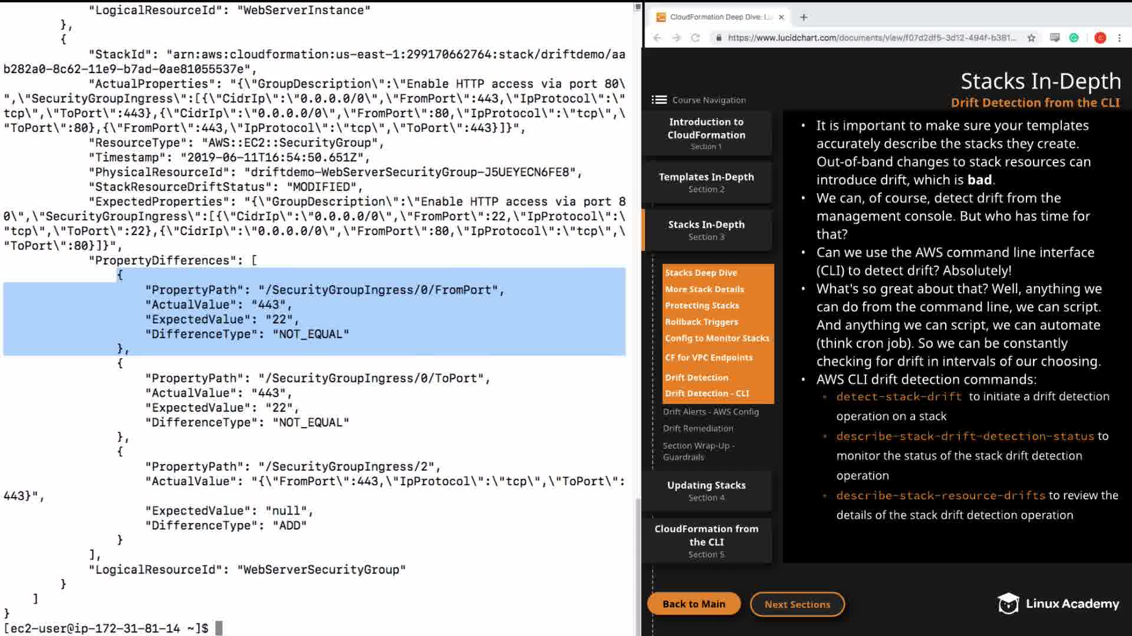The image size is (1132, 636).
Task: Click the green circular extension icon
Action: 1074,38
